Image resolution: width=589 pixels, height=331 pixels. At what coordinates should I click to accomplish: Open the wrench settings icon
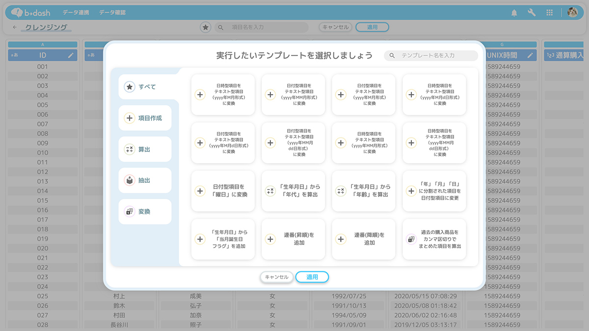pos(532,13)
